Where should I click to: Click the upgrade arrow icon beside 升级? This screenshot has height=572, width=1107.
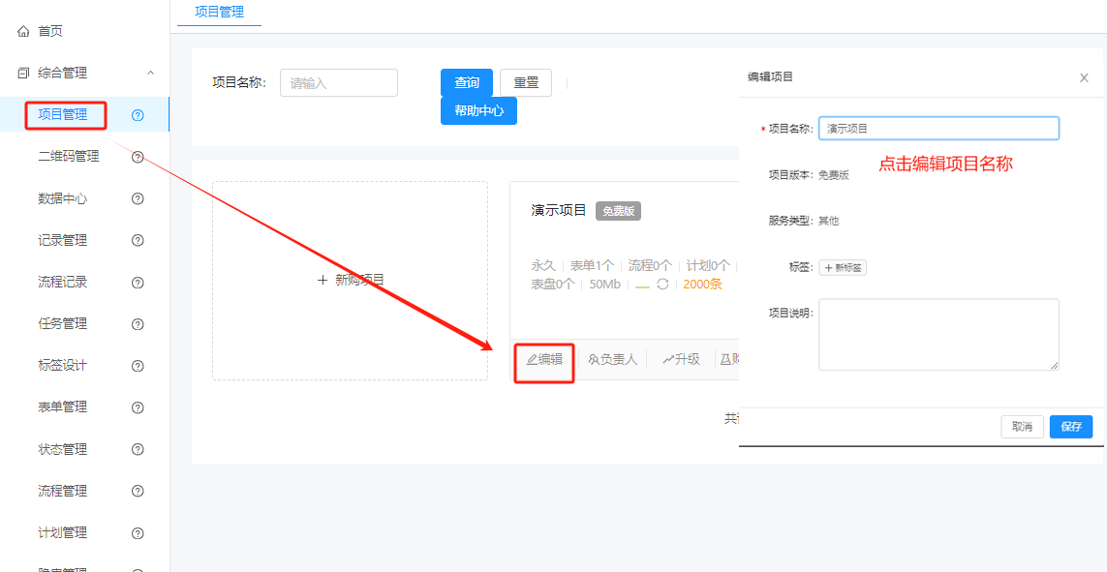[670, 359]
